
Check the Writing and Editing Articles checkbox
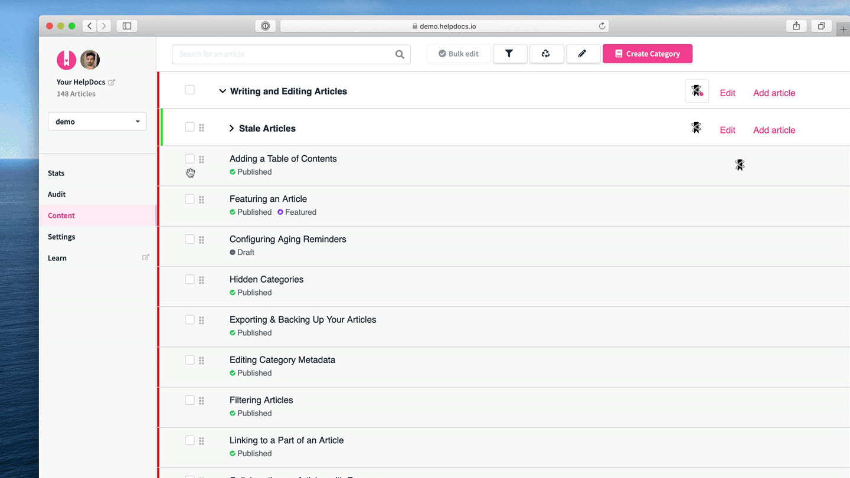click(x=189, y=90)
